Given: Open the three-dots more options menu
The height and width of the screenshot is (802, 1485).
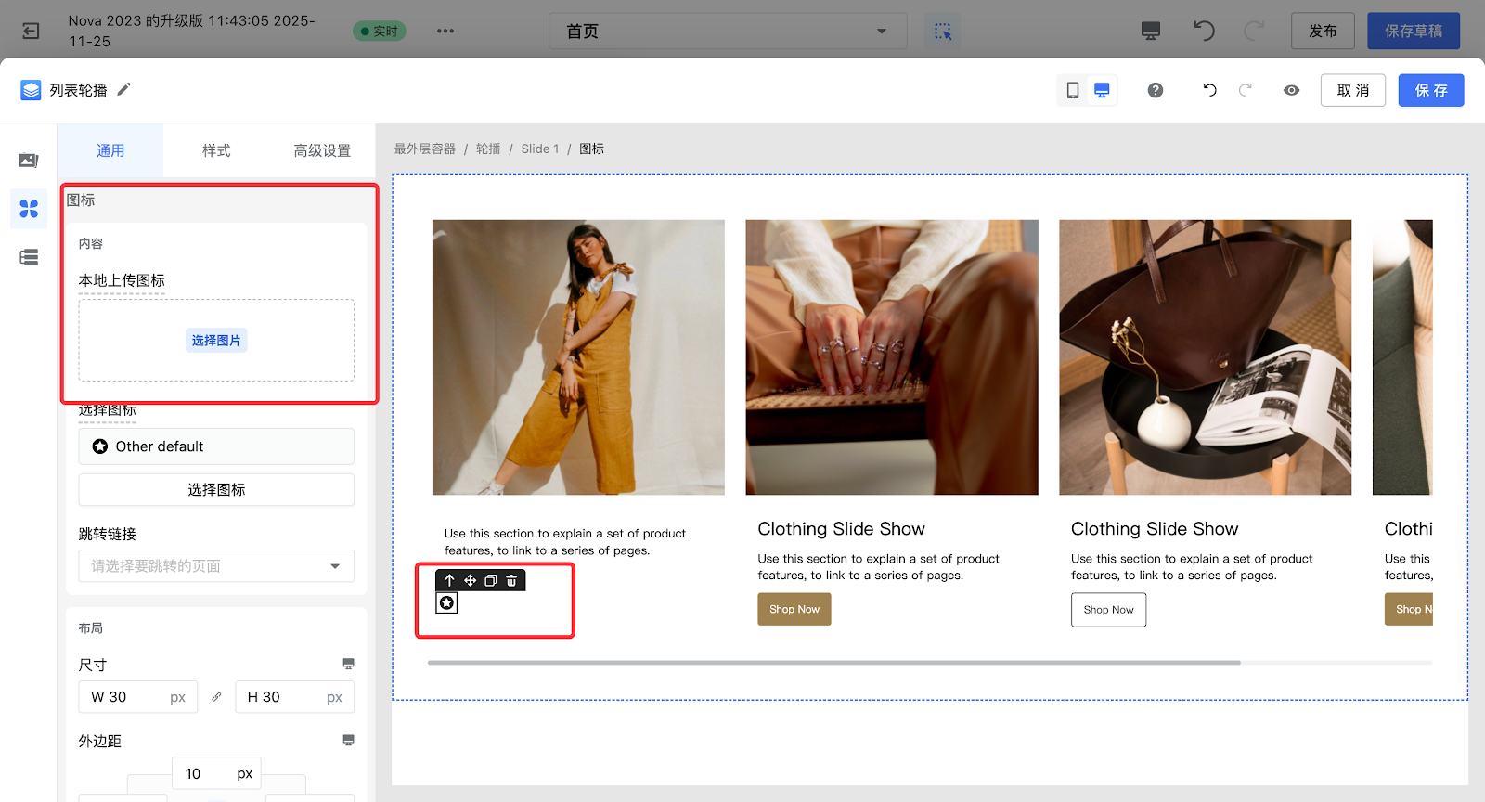Looking at the screenshot, I should 445,31.
